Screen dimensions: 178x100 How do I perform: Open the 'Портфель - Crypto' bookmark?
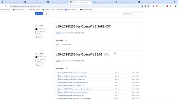pos(49,10)
